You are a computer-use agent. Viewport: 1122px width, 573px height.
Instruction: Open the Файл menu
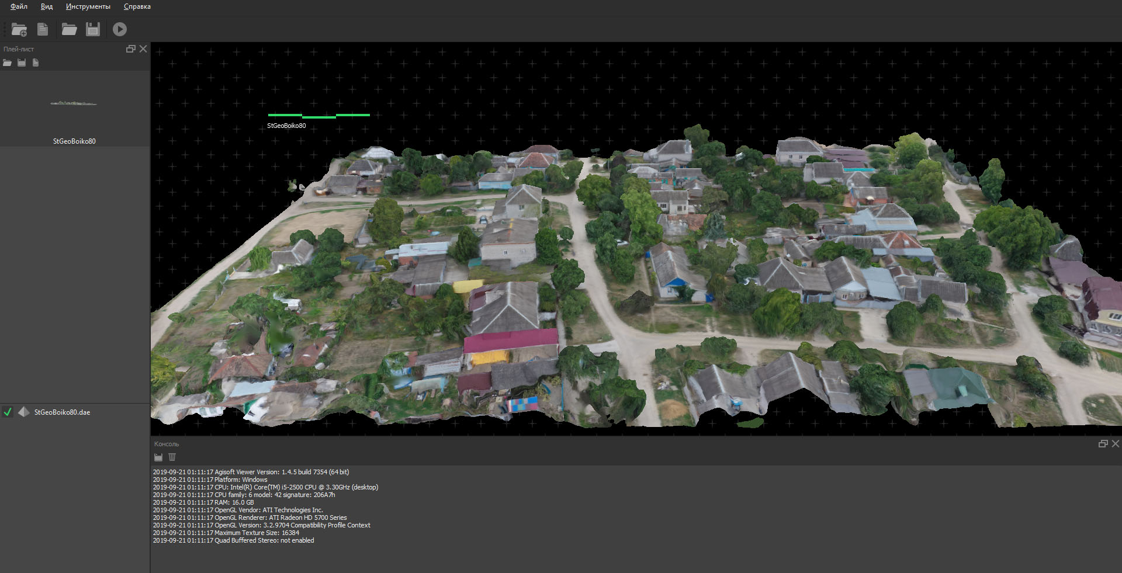[x=19, y=6]
